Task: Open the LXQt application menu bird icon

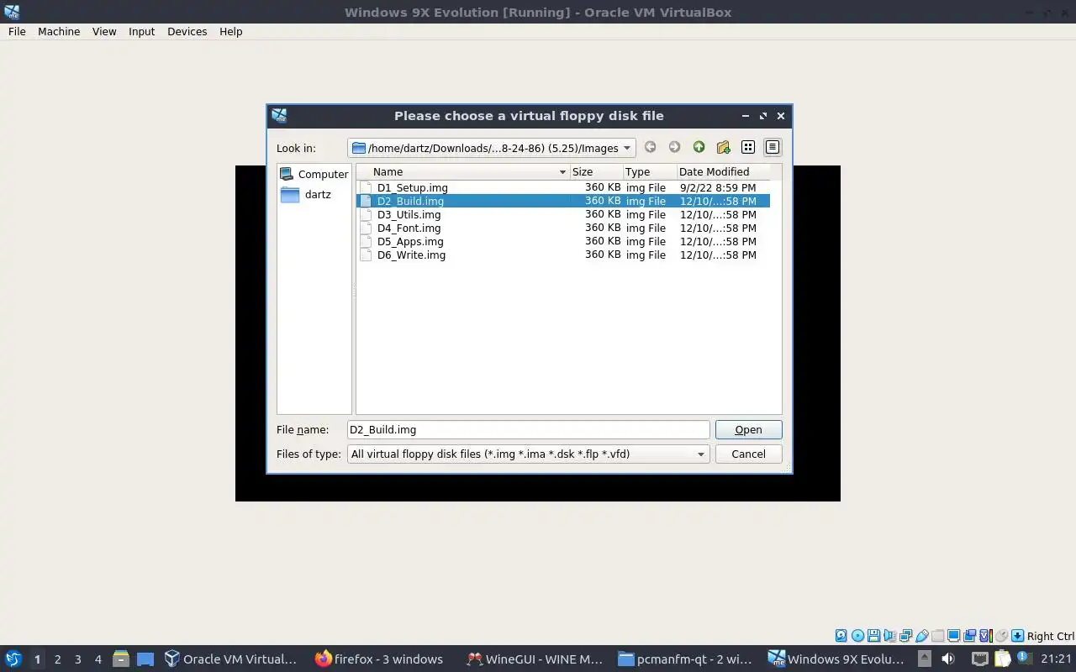Action: point(13,659)
